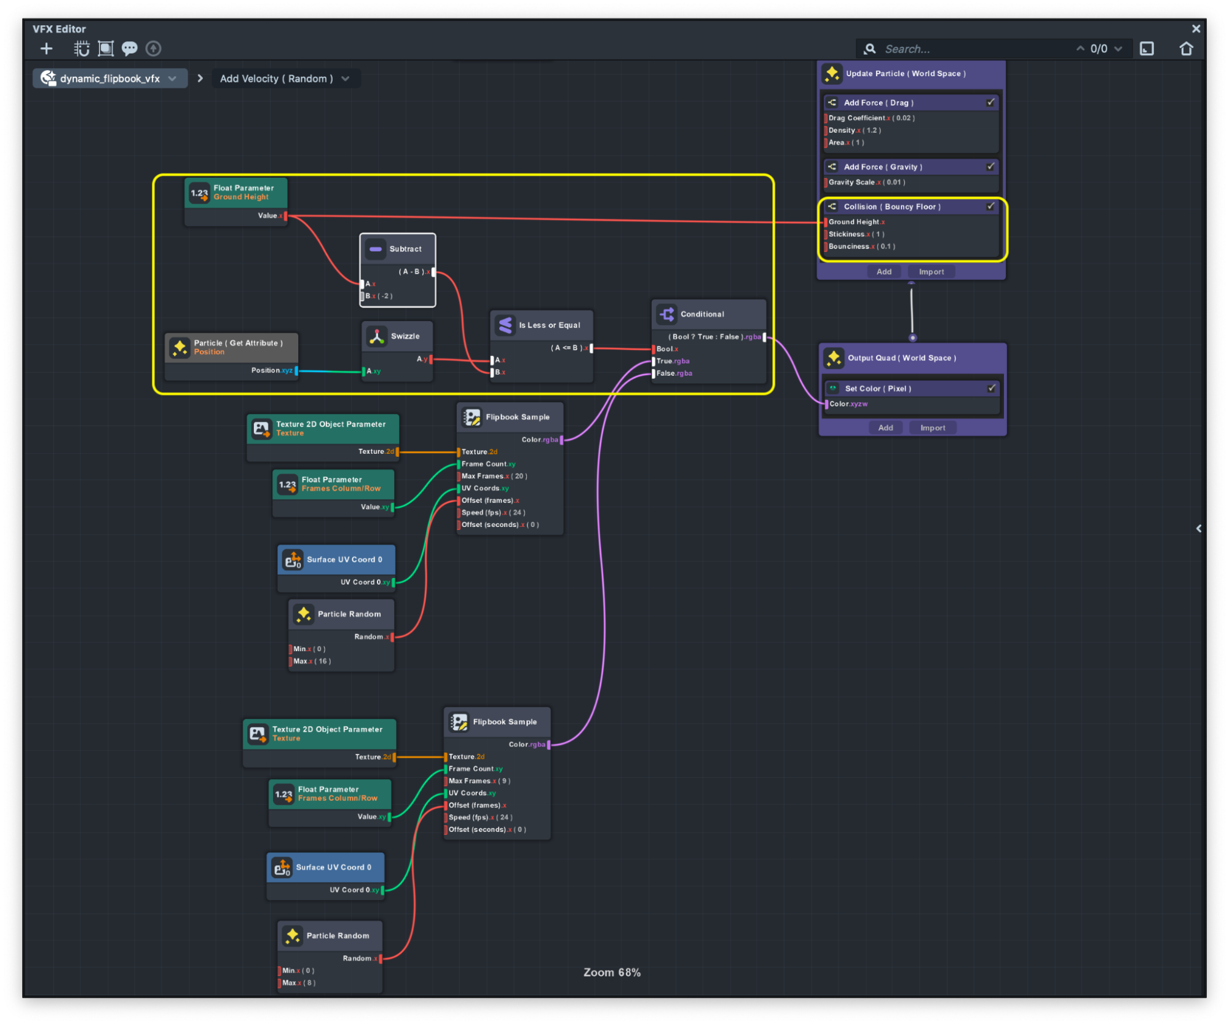
Task: Uncheck Add Force ( Gravity ) block
Action: pyautogui.click(x=990, y=167)
